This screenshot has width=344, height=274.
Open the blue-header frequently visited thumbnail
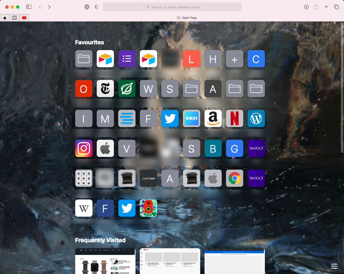point(235,261)
